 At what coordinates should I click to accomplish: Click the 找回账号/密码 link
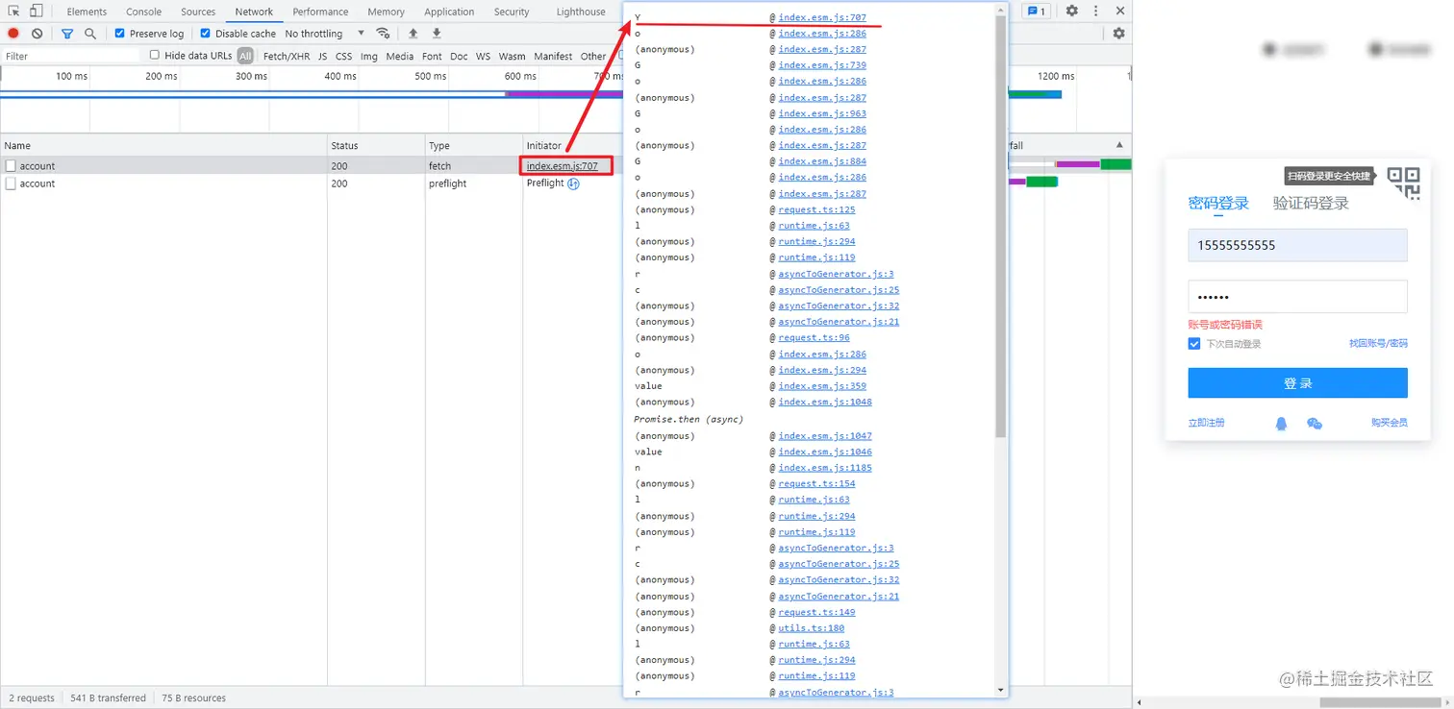coord(1378,344)
